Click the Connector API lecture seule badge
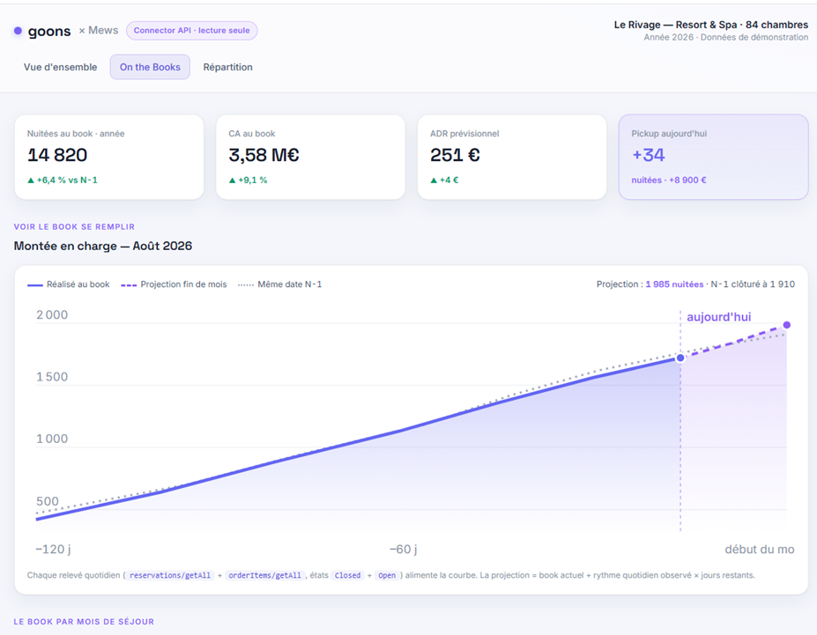817x635 pixels. click(192, 30)
